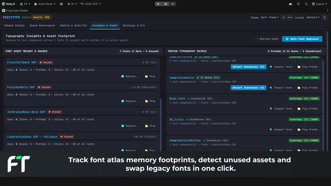This screenshot has width=331, height=186.
Task: Click the 256 KB (512x512) size text
Action: click(145, 137)
